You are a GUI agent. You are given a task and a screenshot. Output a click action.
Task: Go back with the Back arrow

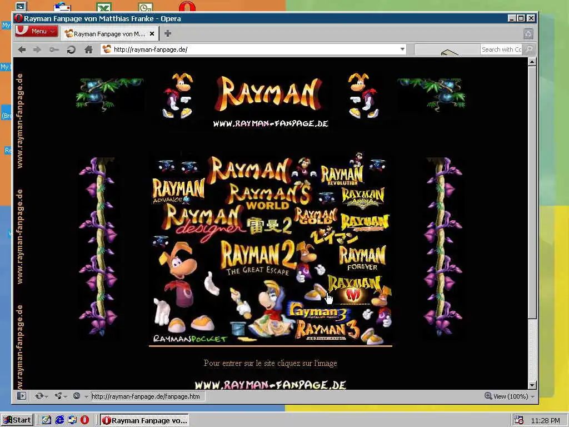[22, 49]
